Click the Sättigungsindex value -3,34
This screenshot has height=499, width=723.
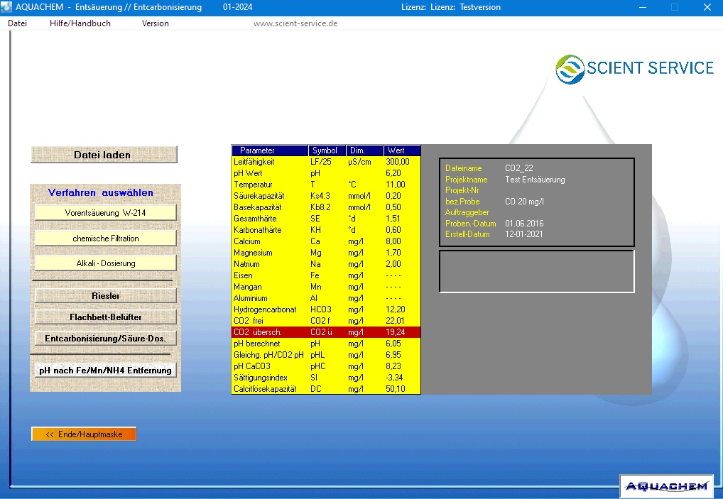pos(394,378)
